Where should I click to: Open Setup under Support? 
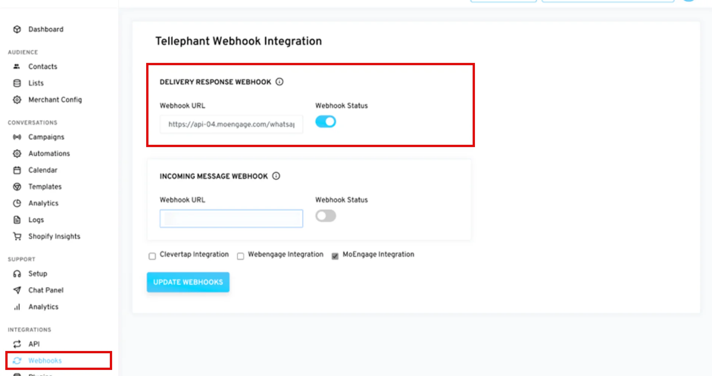(x=38, y=274)
